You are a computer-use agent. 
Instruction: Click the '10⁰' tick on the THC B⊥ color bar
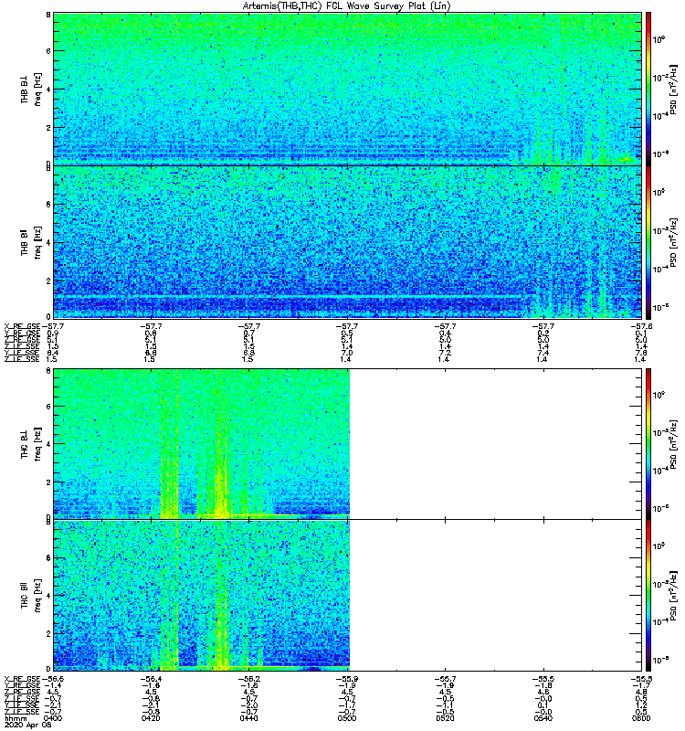click(x=659, y=395)
